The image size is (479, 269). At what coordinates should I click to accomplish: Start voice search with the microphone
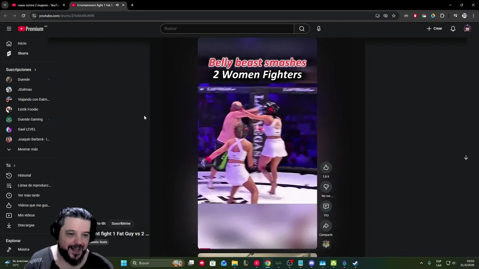tap(319, 28)
